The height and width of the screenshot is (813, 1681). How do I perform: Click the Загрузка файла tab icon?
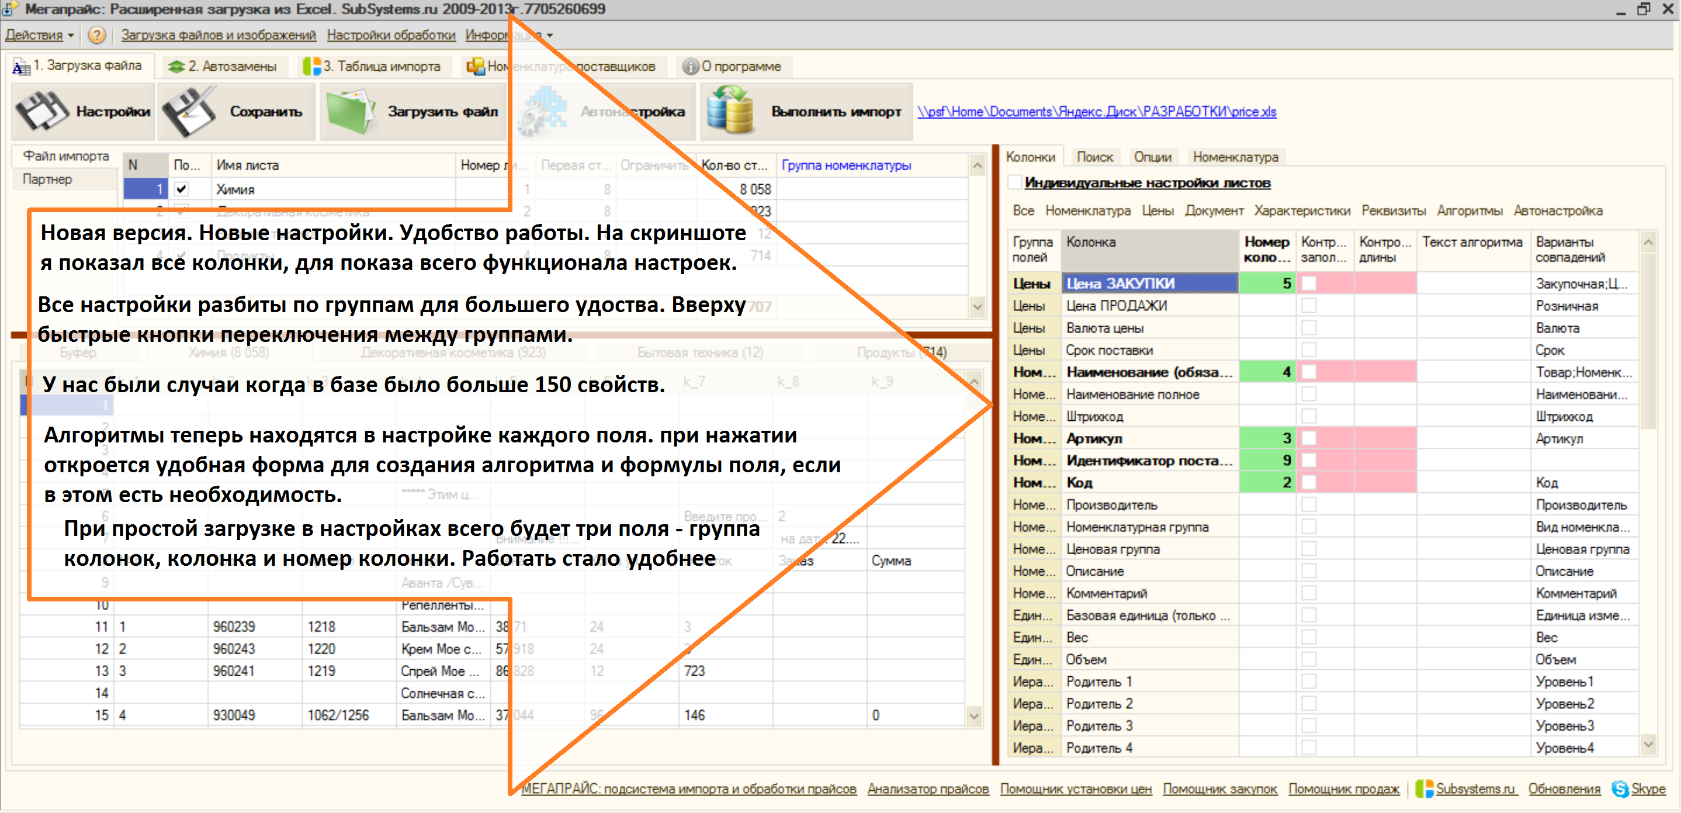coord(22,66)
